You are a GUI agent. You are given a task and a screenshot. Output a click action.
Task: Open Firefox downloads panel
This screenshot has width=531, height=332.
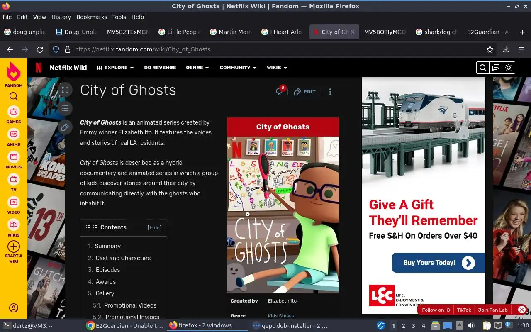pyautogui.click(x=506, y=49)
